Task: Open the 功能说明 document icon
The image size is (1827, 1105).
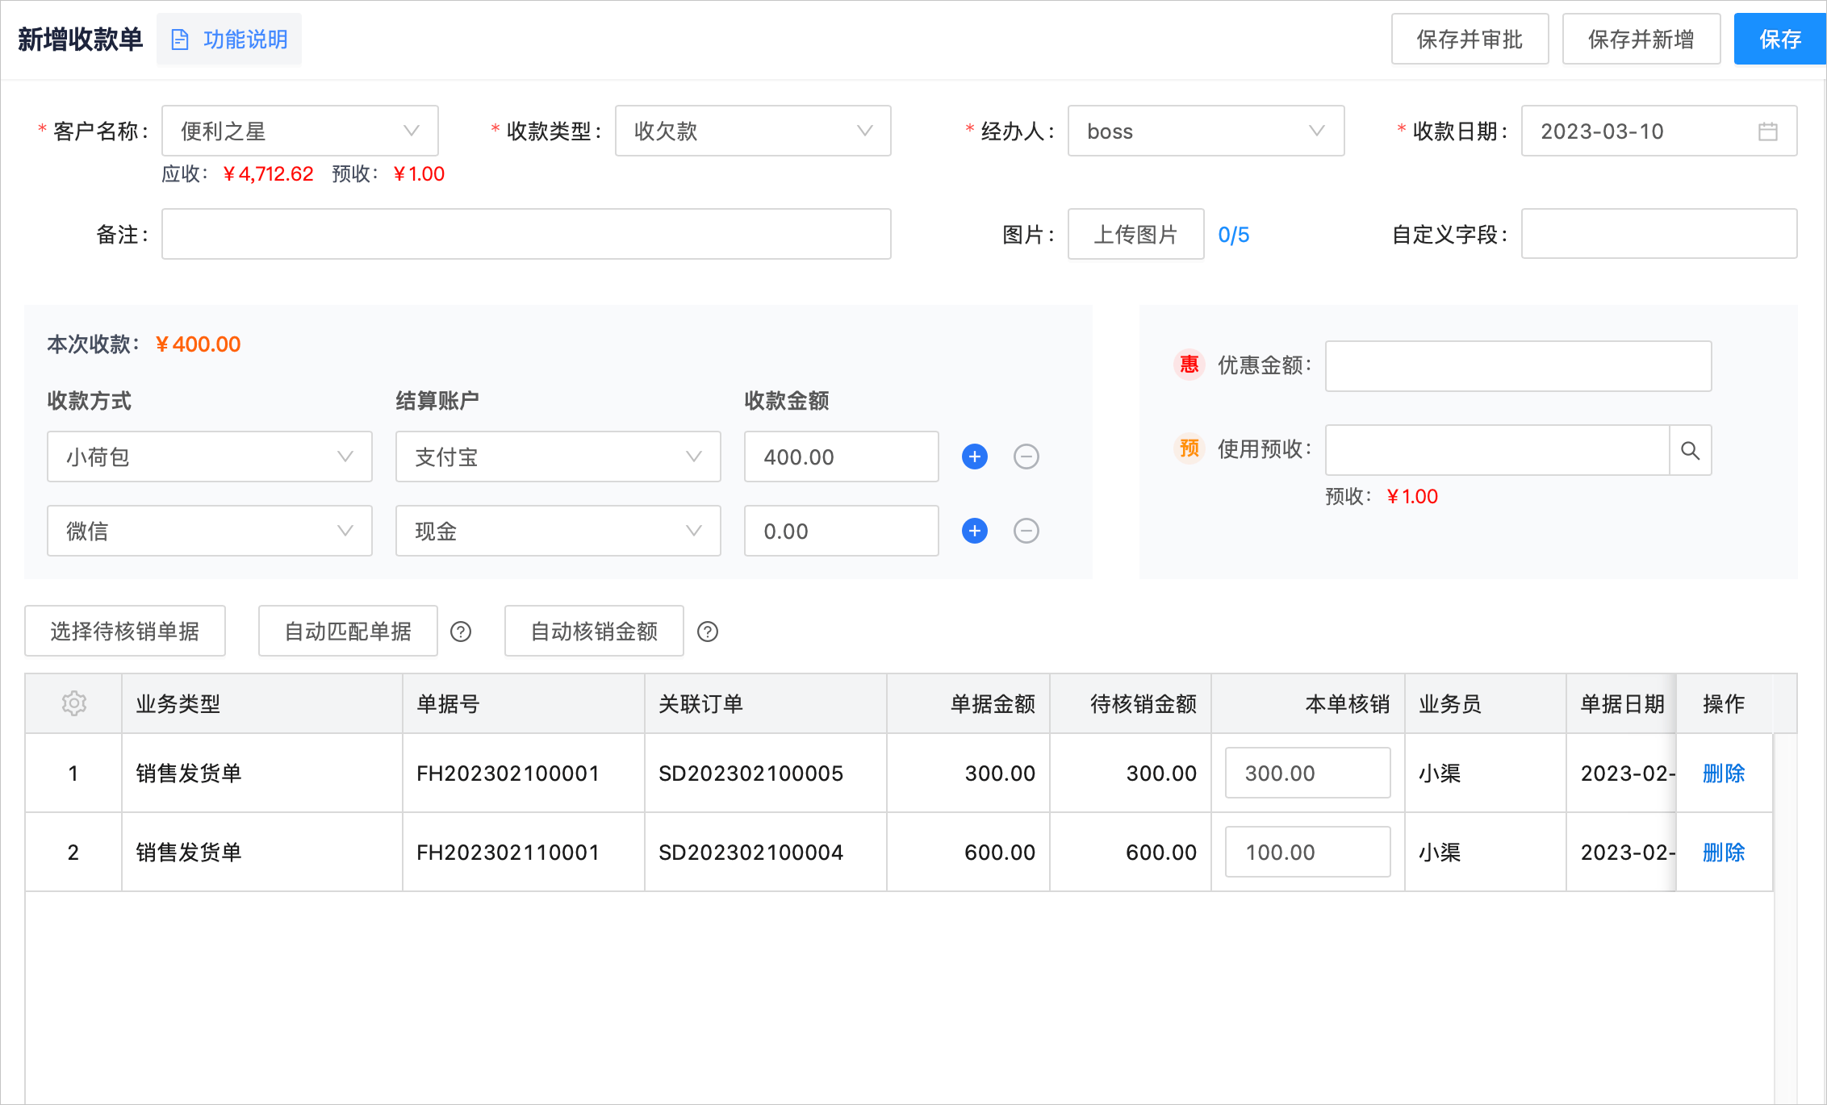Action: 180,40
